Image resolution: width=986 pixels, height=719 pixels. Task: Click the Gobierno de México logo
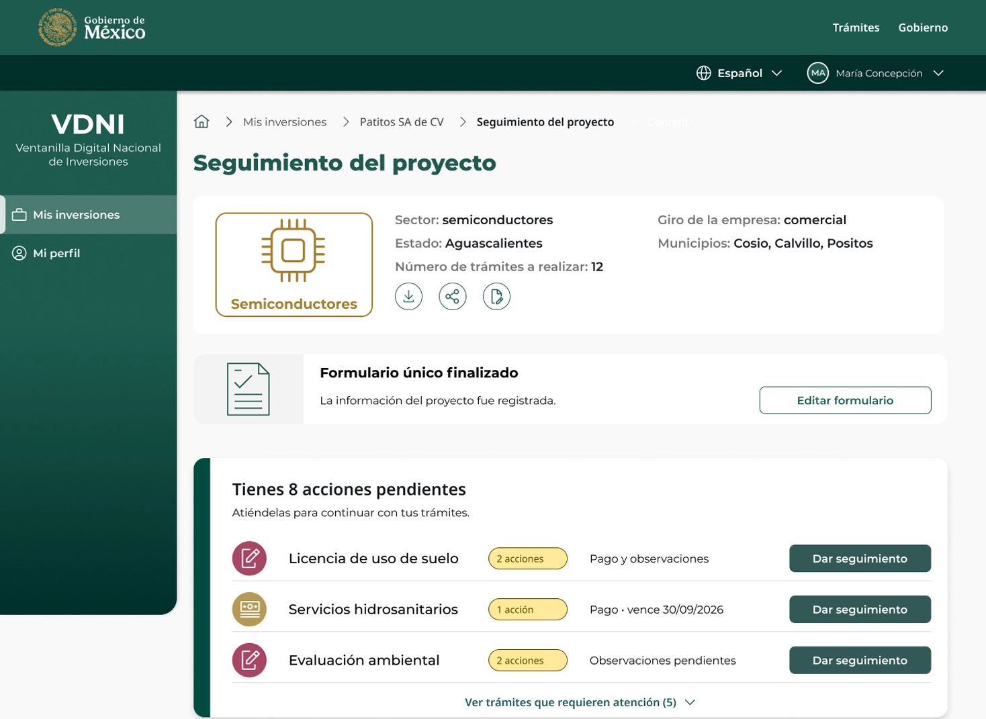(92, 28)
